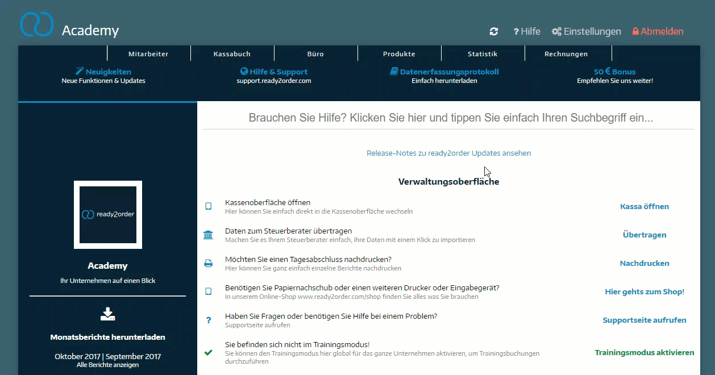This screenshot has height=375, width=715.
Task: Click the ready2order company logo thumbnail
Action: 108,215
